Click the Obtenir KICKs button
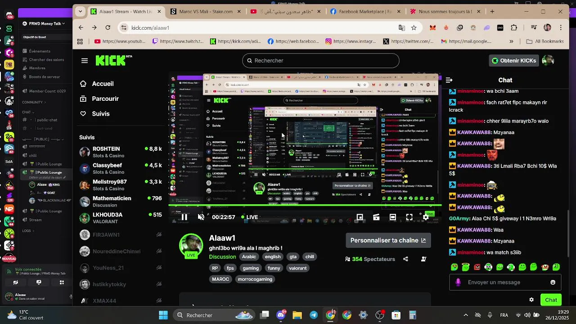The image size is (576, 324). (513, 60)
